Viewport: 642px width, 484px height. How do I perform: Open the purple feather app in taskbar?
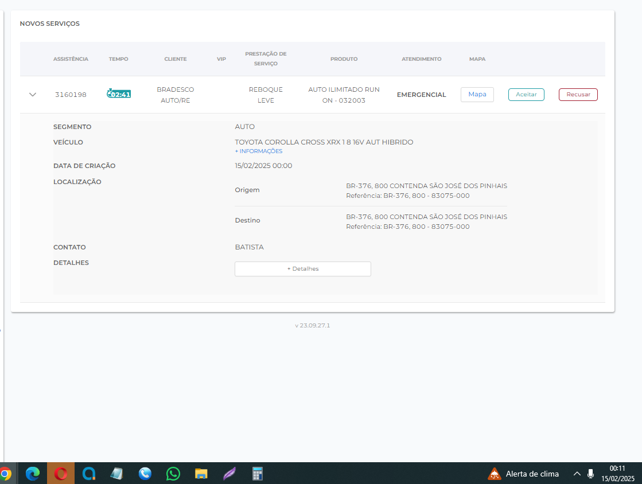click(x=229, y=474)
